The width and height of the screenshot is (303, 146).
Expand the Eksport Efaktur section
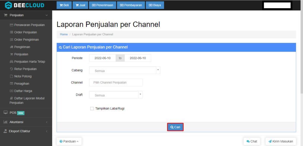pyautogui.click(x=26, y=131)
